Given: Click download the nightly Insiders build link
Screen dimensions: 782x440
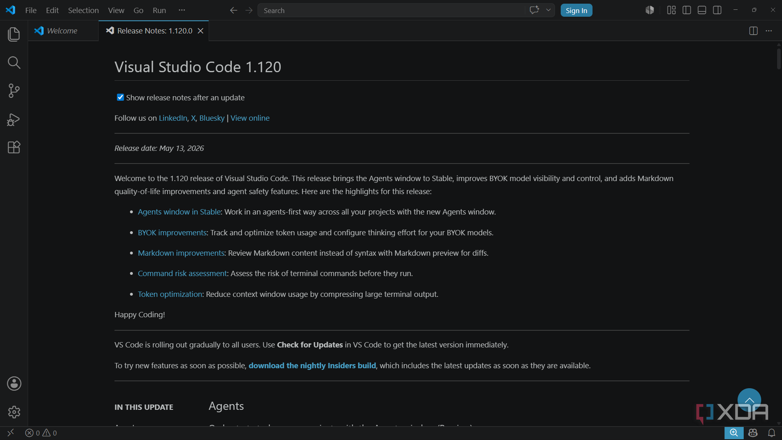Looking at the screenshot, I should pyautogui.click(x=312, y=365).
